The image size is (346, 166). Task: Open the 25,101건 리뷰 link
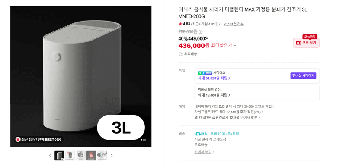(234, 24)
